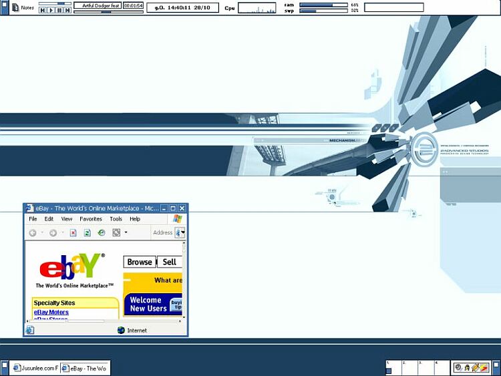Screen dimensions: 501x376
Task: Click the Forward arrow in browser toolbar
Action: tap(53, 232)
